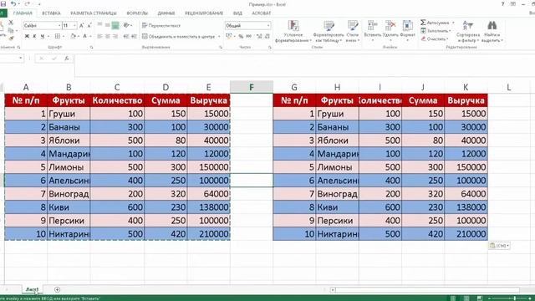Apply the font color letter A
The height and width of the screenshot is (301, 535).
tap(84, 36)
